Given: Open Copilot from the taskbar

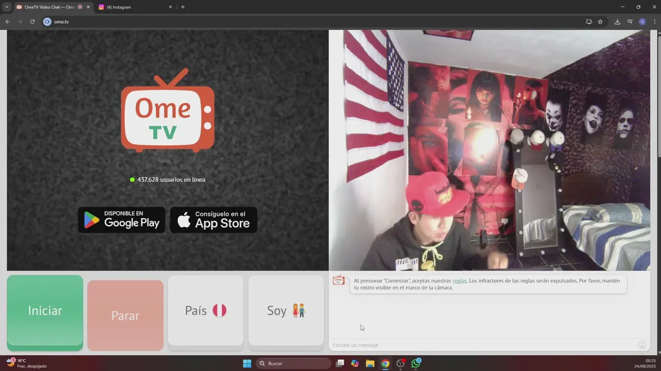Looking at the screenshot, I should coord(355,363).
